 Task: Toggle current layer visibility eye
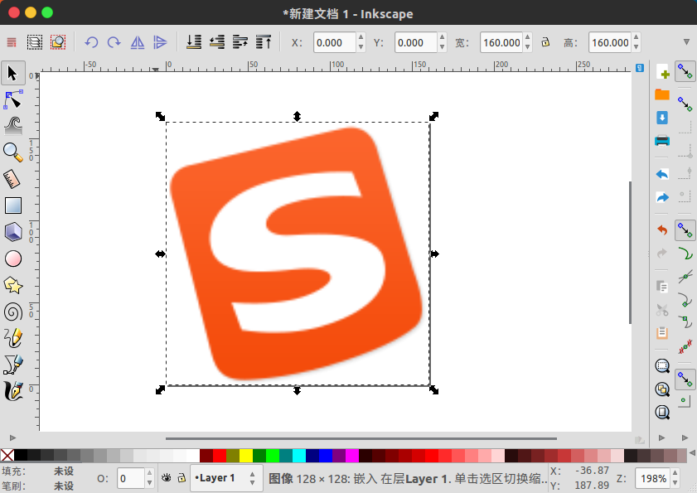166,478
